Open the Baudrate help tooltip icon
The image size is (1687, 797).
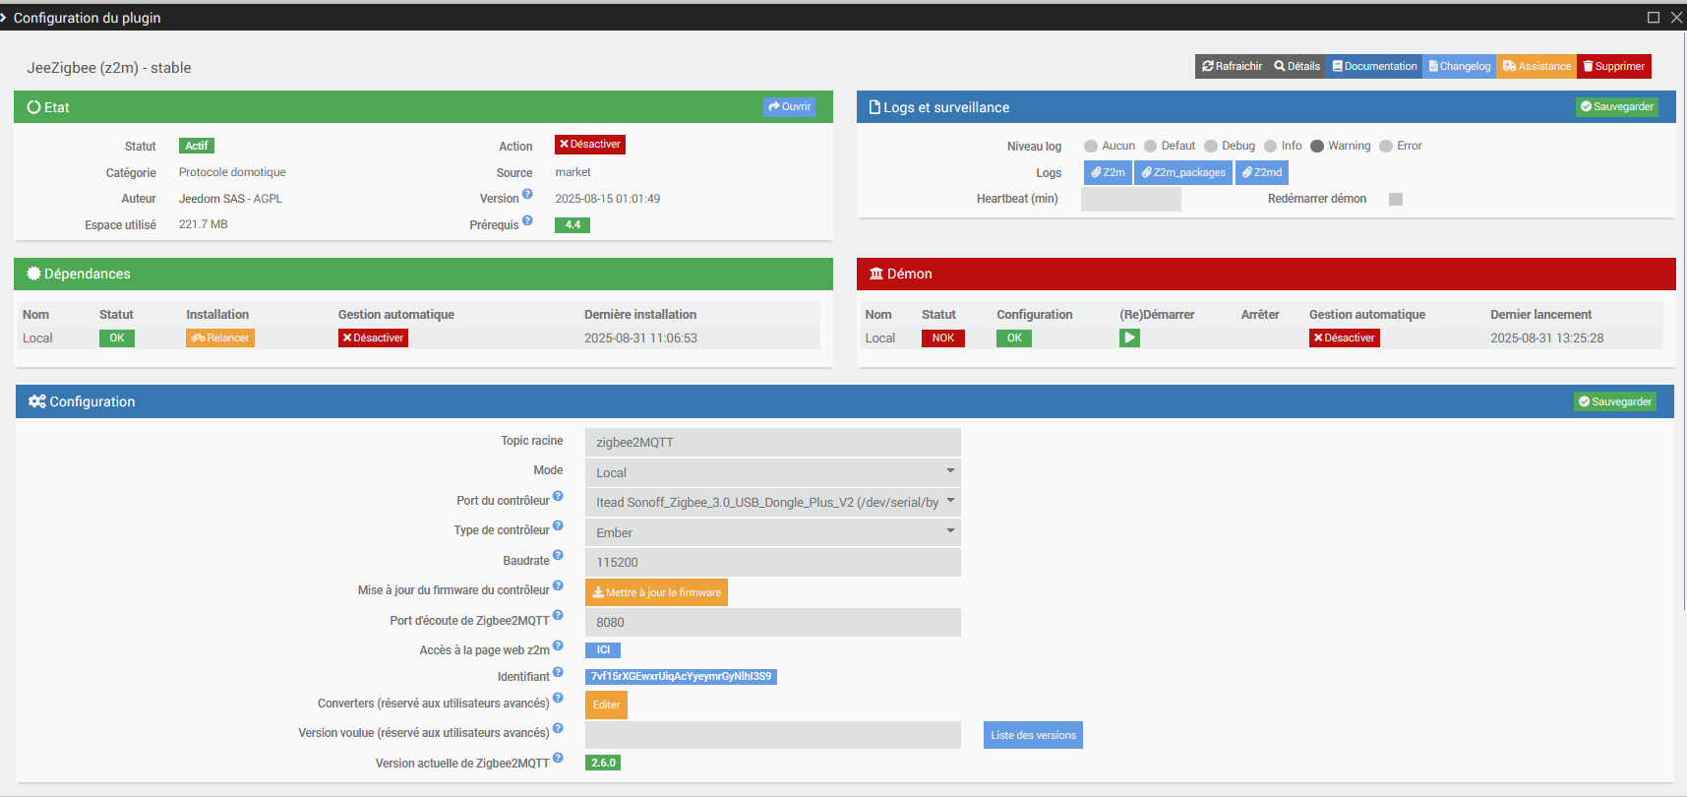pos(558,556)
